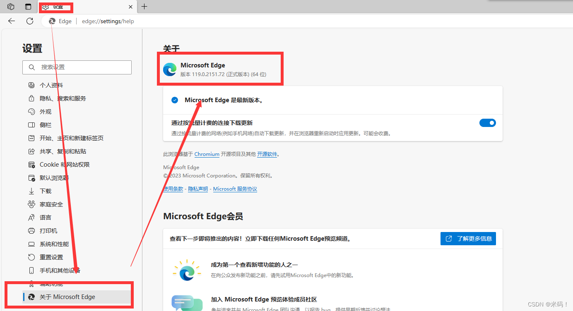The image size is (573, 311).
Task: Click the address bar URL edge://settings/help
Action: (108, 21)
